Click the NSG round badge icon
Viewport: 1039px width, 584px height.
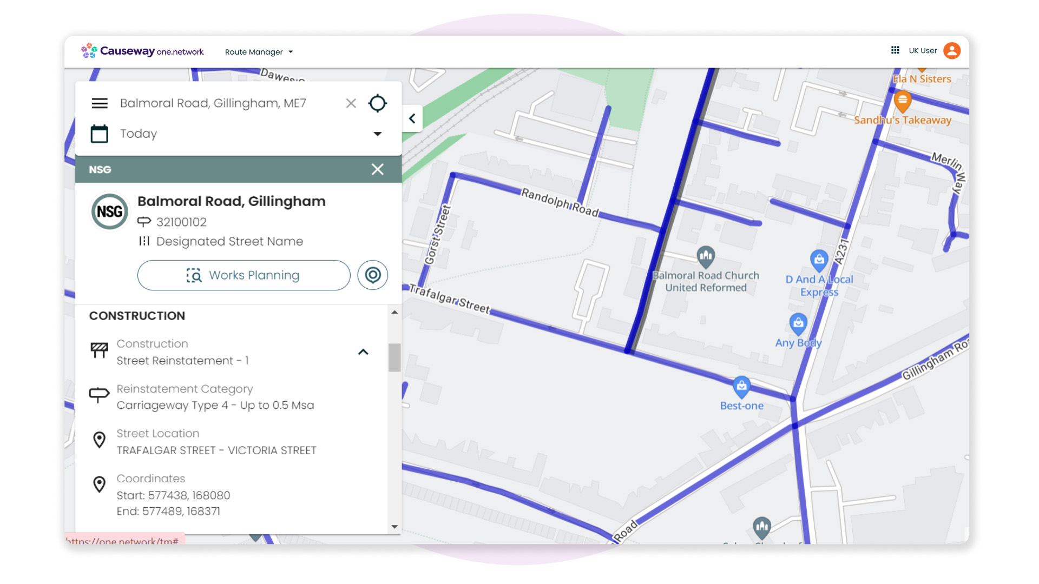(110, 211)
